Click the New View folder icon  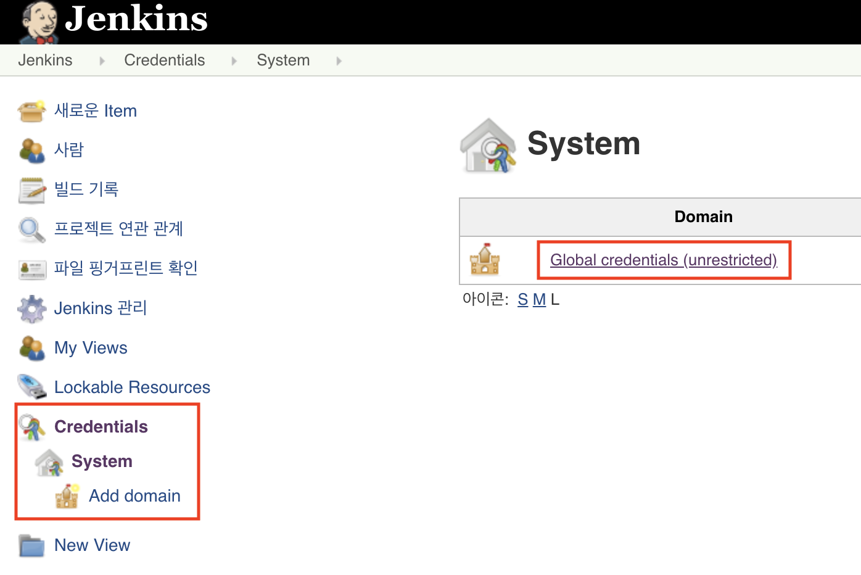pos(31,546)
